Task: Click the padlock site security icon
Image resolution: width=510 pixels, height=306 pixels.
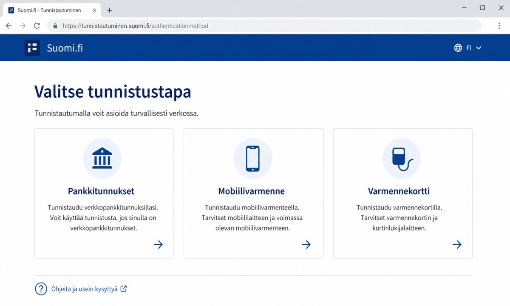Action: point(55,26)
